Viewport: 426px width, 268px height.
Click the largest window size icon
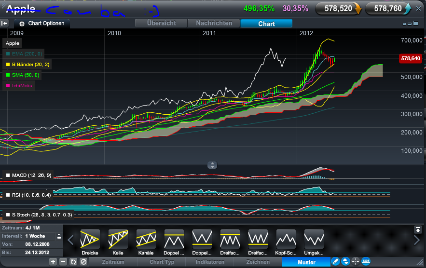click(416, 23)
